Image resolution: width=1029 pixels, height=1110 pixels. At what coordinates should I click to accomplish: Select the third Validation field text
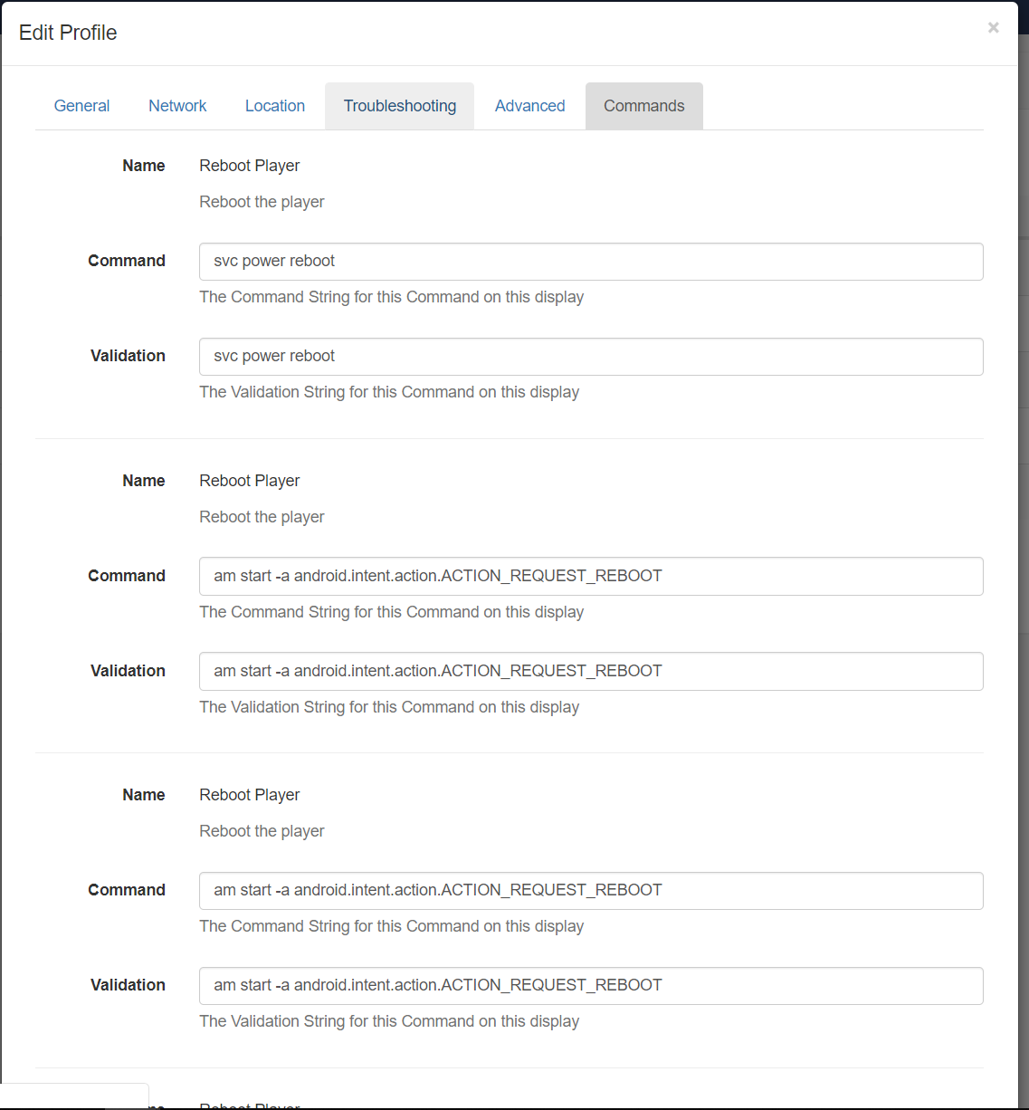pyautogui.click(x=591, y=986)
